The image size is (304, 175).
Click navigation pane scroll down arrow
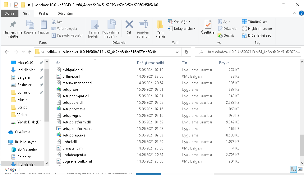pyautogui.click(x=47, y=163)
